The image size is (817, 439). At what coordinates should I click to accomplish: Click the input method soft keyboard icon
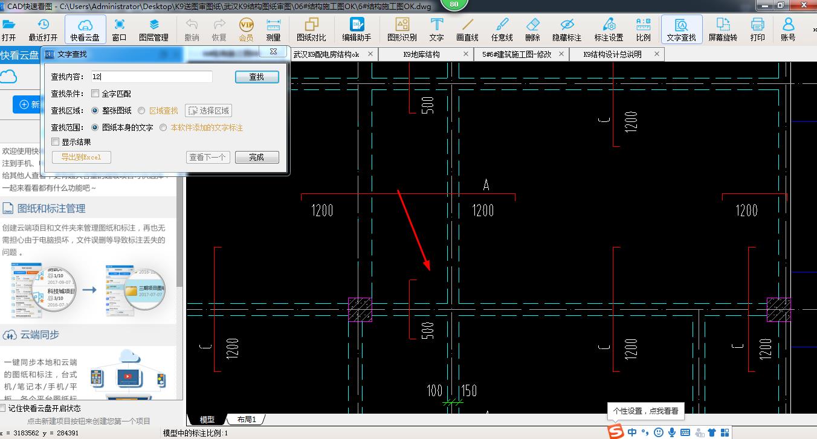pos(685,432)
